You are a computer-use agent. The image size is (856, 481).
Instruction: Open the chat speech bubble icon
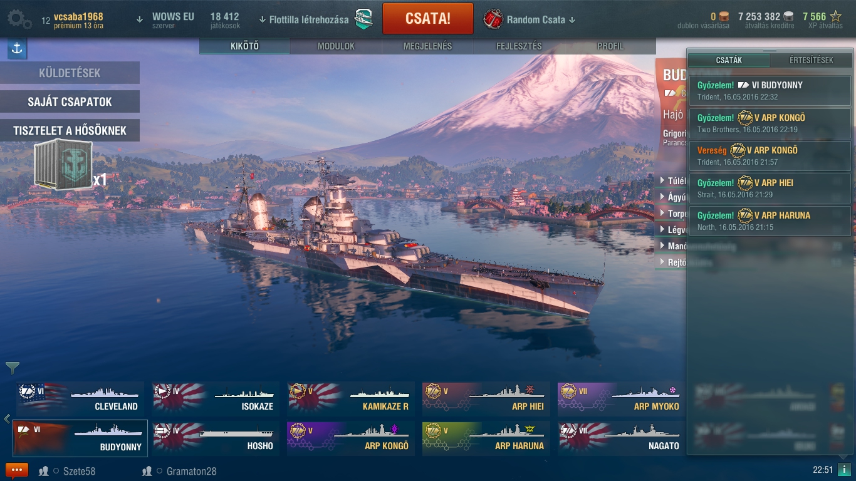click(x=17, y=470)
